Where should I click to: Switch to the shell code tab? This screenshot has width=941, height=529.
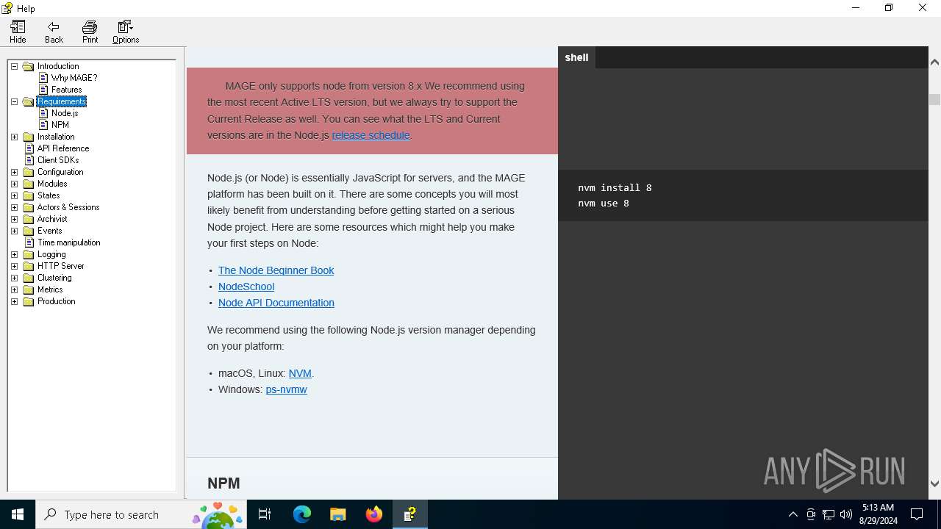tap(576, 57)
